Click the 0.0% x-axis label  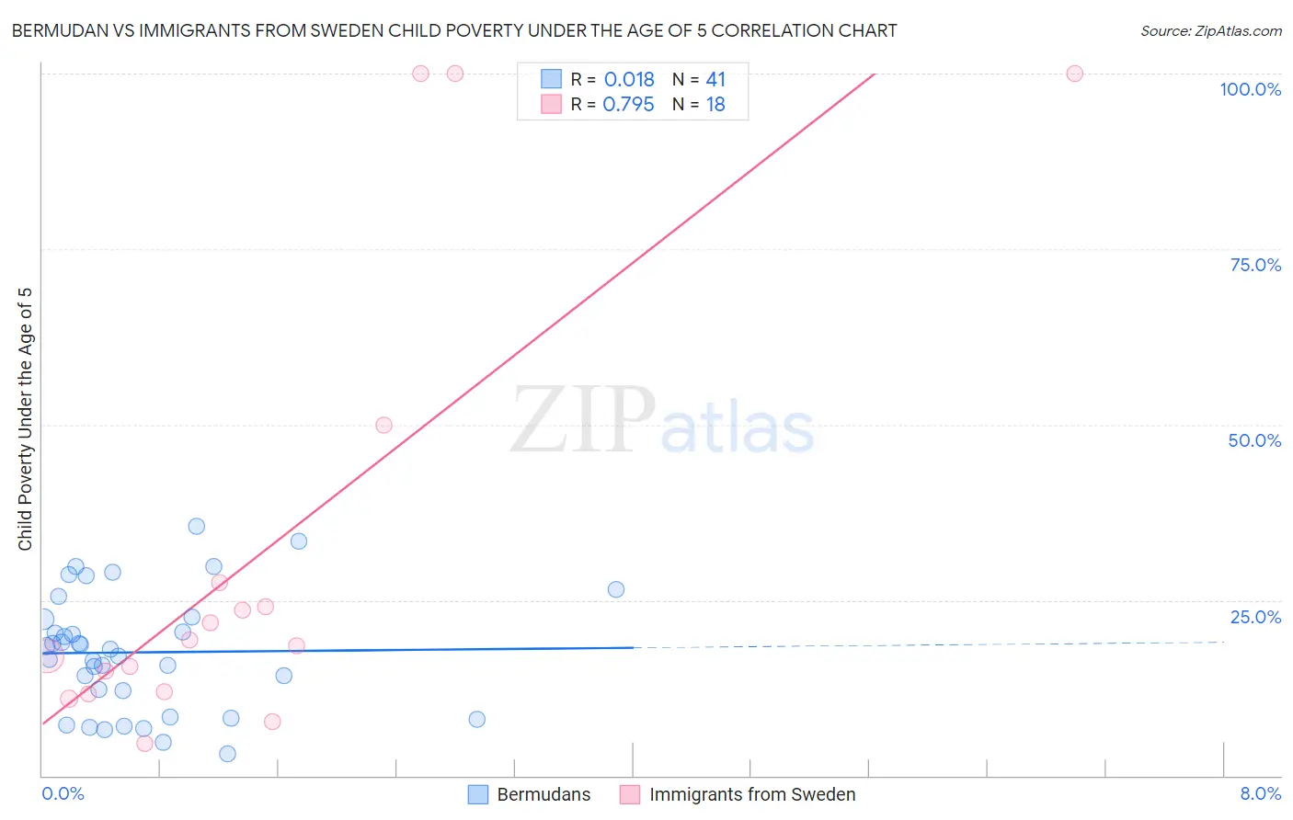point(63,793)
